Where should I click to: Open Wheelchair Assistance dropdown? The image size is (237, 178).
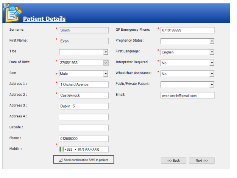(212, 74)
